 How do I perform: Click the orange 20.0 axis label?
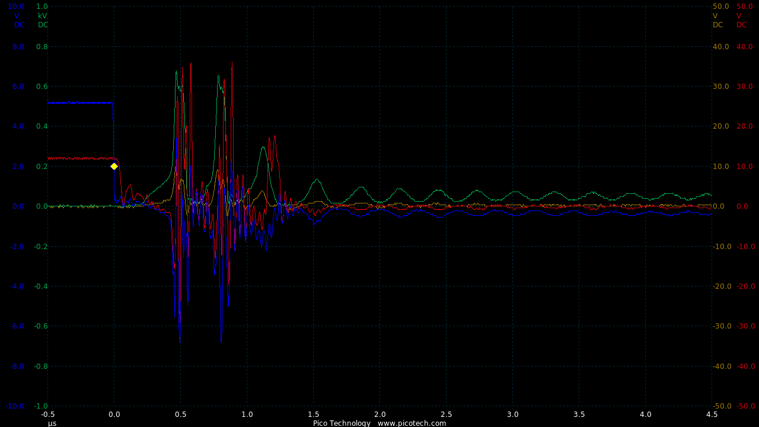coord(720,126)
